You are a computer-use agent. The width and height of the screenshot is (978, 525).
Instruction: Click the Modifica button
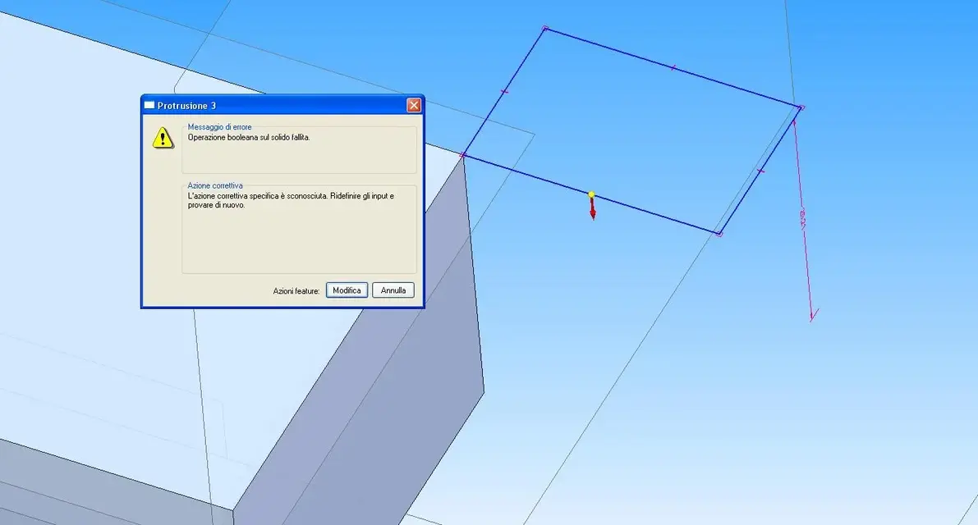pyautogui.click(x=347, y=290)
